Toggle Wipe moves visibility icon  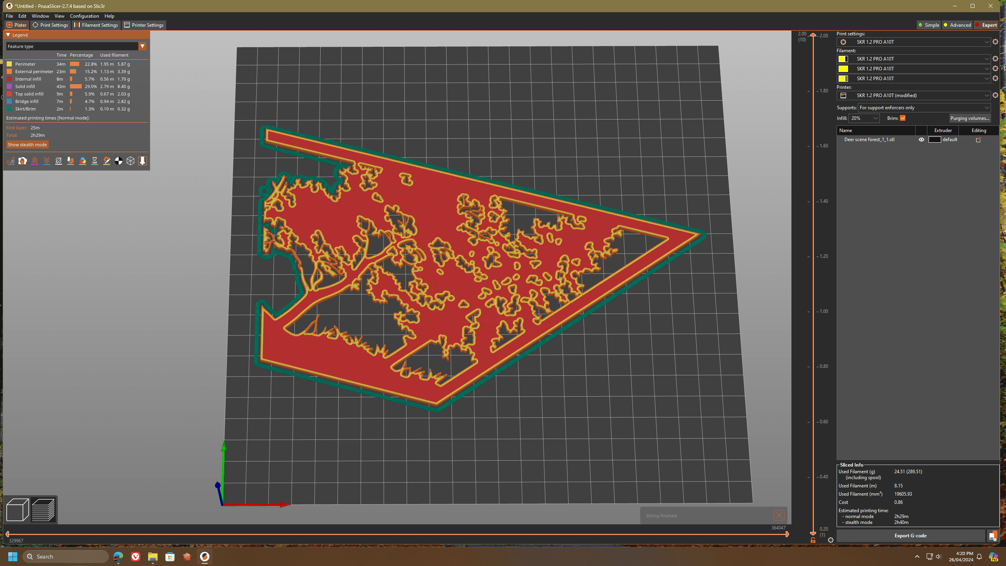pyautogui.click(x=22, y=161)
